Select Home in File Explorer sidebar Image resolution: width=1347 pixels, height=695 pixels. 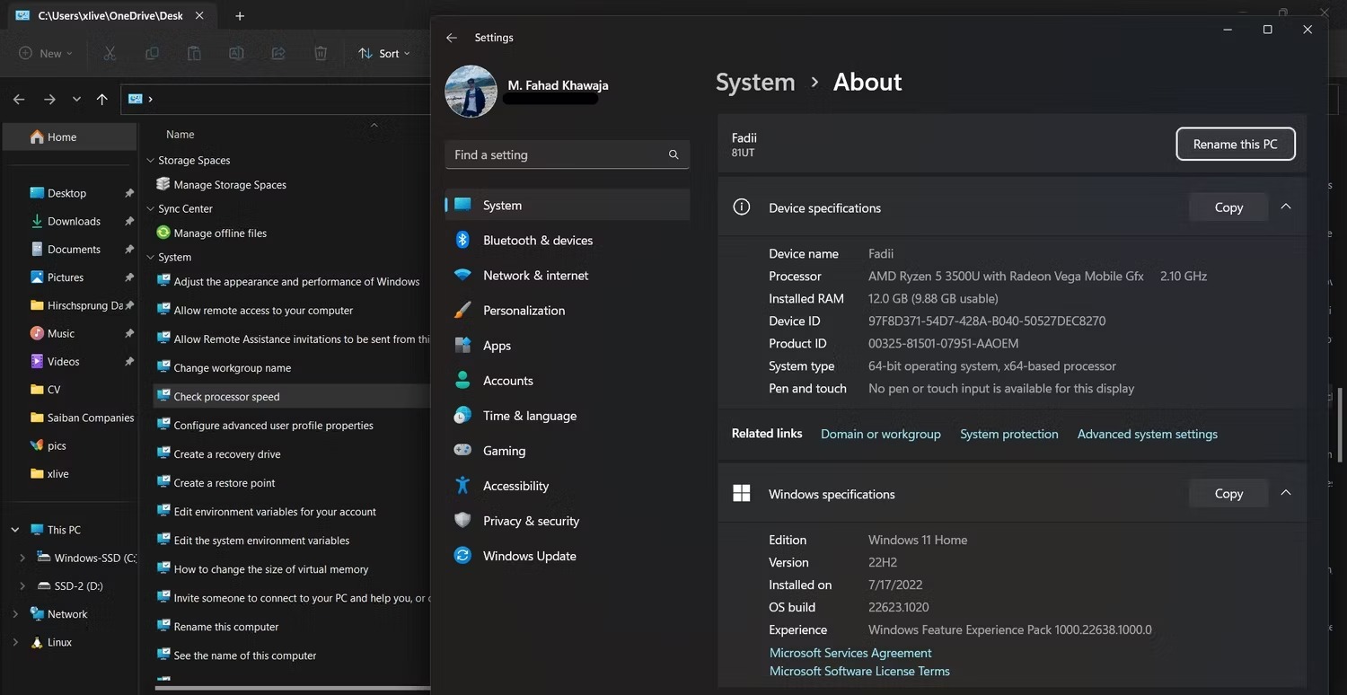click(70, 136)
